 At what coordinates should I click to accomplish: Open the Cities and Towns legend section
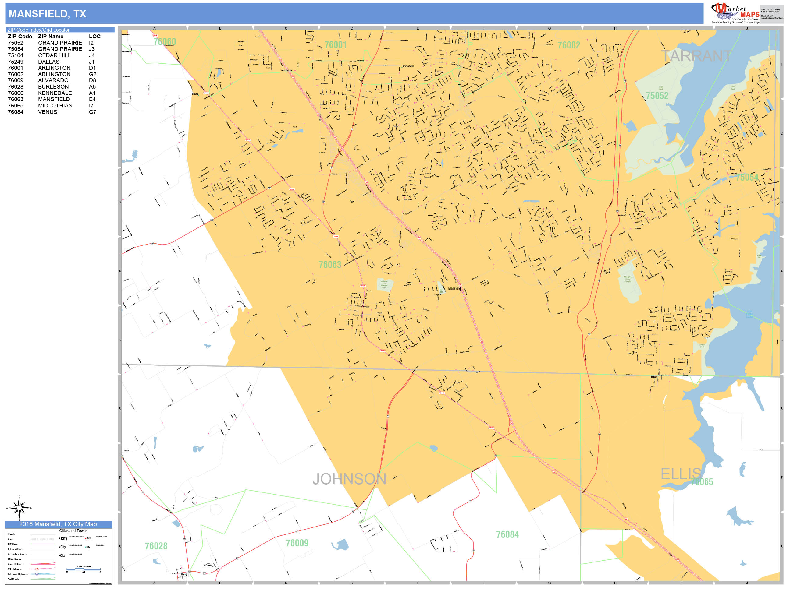click(73, 530)
